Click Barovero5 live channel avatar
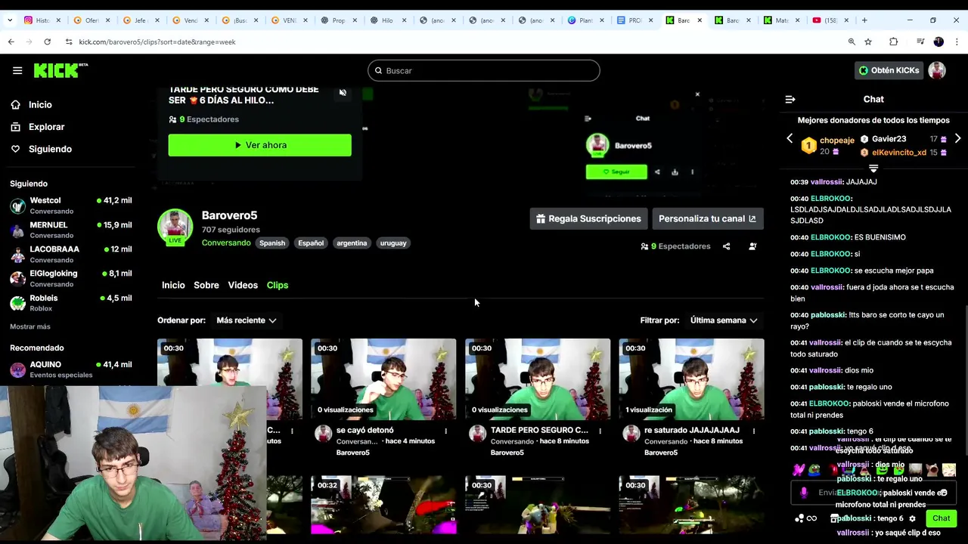 click(x=175, y=226)
